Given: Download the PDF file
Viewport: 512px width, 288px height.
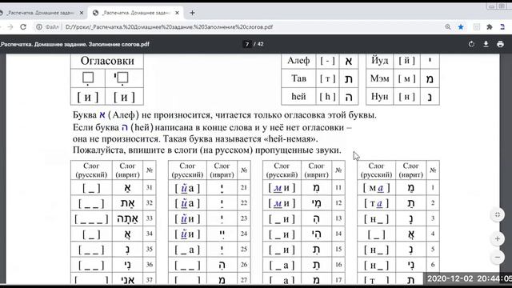Looking at the screenshot, I should pyautogui.click(x=486, y=44).
